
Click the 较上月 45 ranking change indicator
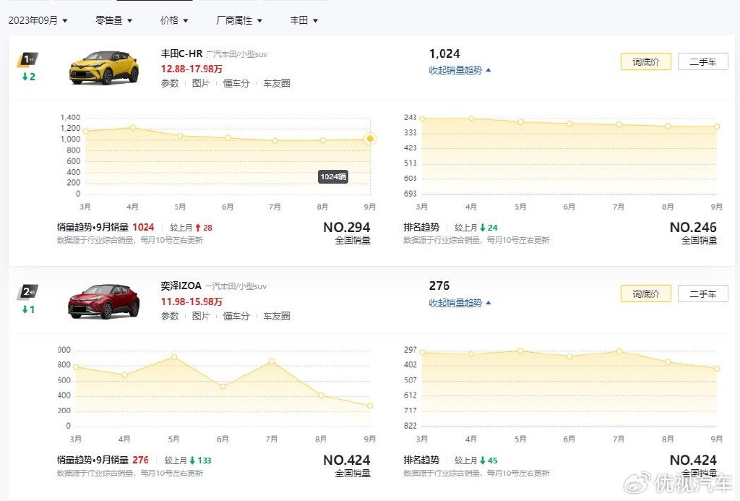tap(476, 461)
